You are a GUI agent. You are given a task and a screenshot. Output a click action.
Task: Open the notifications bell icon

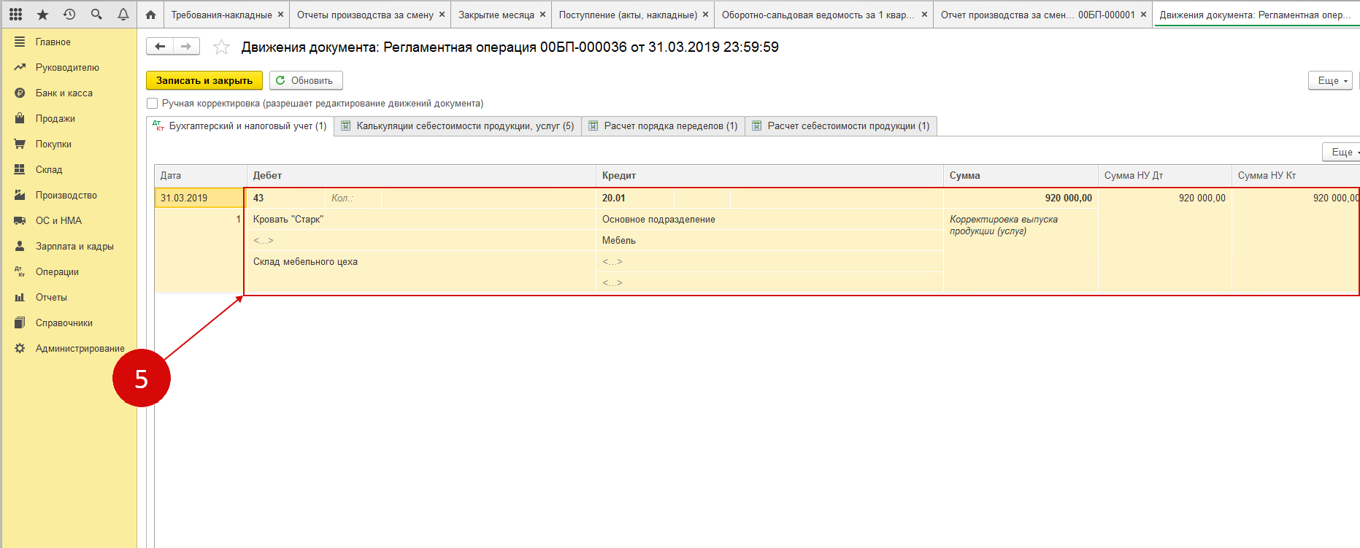click(x=123, y=15)
